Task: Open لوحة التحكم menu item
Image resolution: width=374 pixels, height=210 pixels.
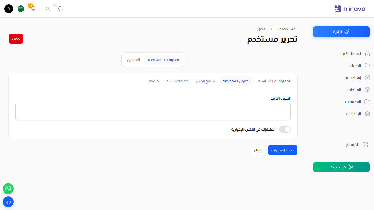Action: 352,54
